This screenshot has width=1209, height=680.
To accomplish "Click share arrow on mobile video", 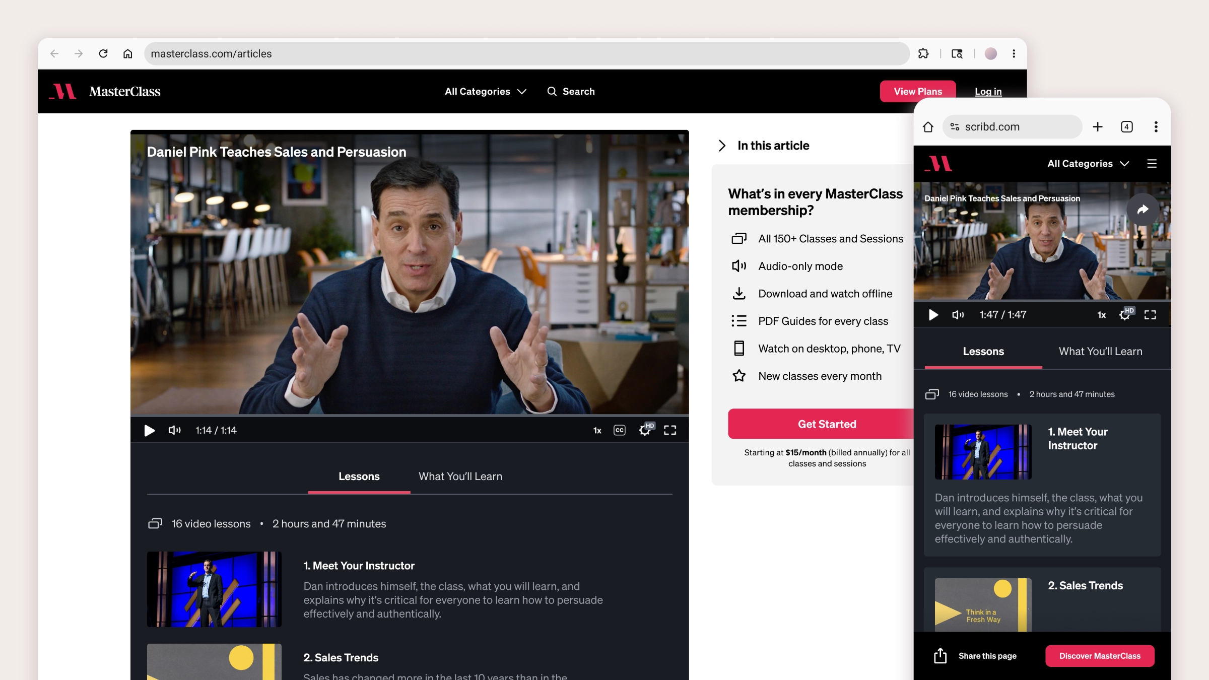I will (1143, 210).
